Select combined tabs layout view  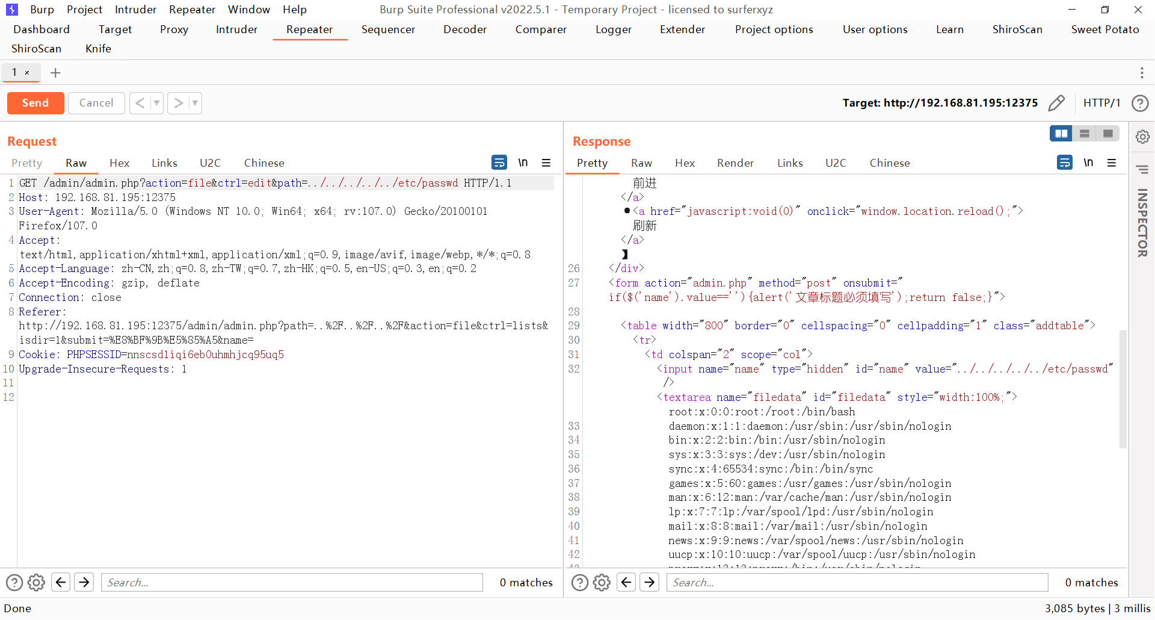coord(1107,134)
